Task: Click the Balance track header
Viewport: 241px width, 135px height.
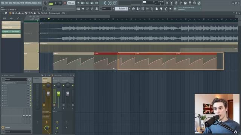Action: point(31,48)
